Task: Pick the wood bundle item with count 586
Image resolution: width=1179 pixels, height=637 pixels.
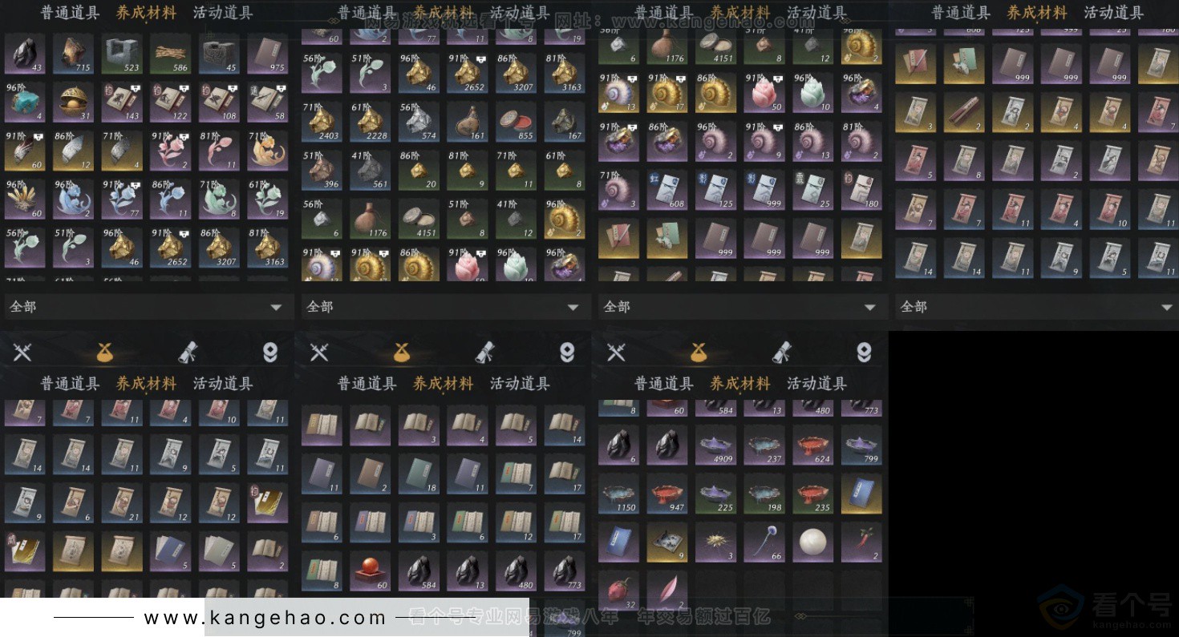Action: 170,54
